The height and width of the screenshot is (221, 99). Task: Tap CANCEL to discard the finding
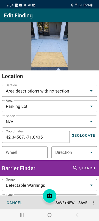pos(15,203)
